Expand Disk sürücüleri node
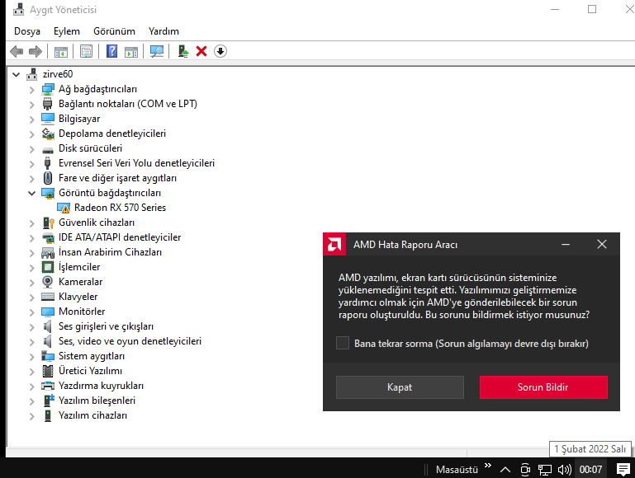This screenshot has height=478, width=635. (31, 149)
